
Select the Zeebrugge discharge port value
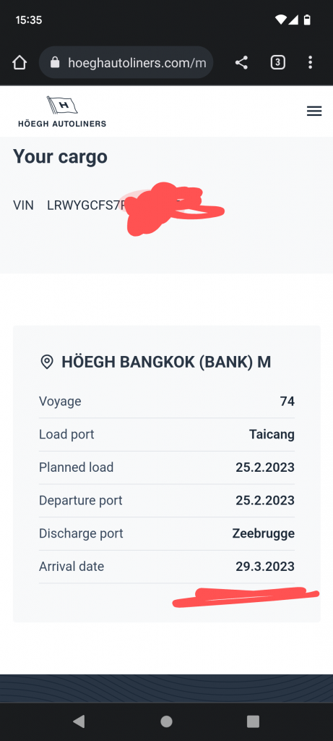264,533
